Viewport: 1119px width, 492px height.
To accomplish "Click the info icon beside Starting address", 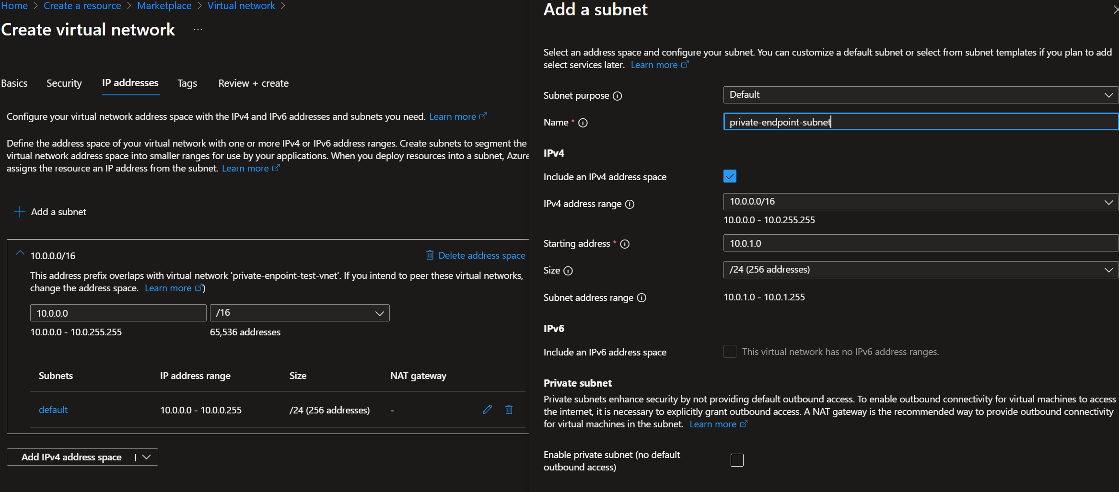I will click(x=625, y=244).
